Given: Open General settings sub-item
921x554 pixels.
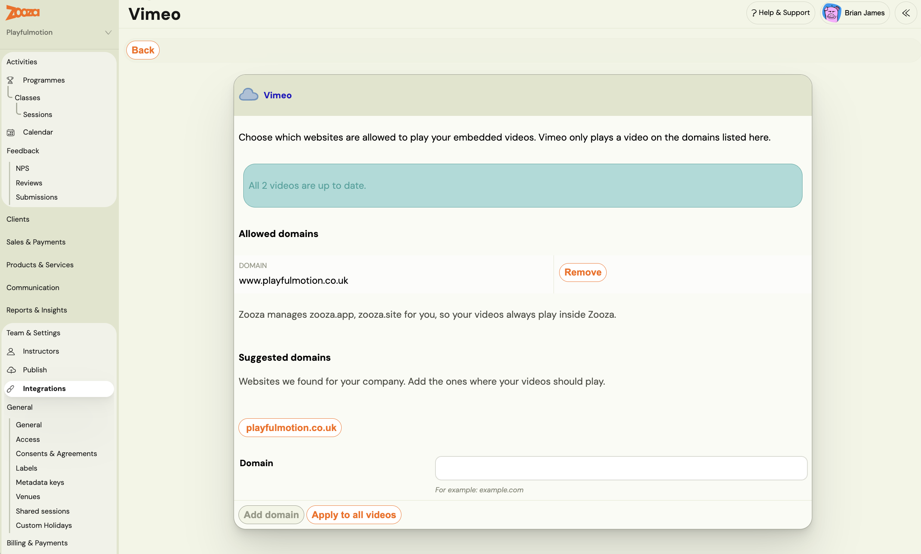Looking at the screenshot, I should pyautogui.click(x=29, y=425).
